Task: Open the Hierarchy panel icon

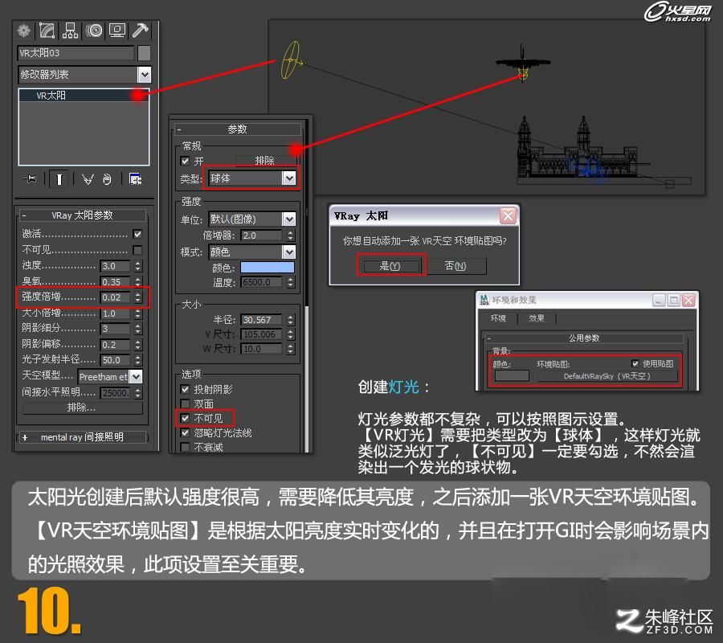Action: point(70,31)
